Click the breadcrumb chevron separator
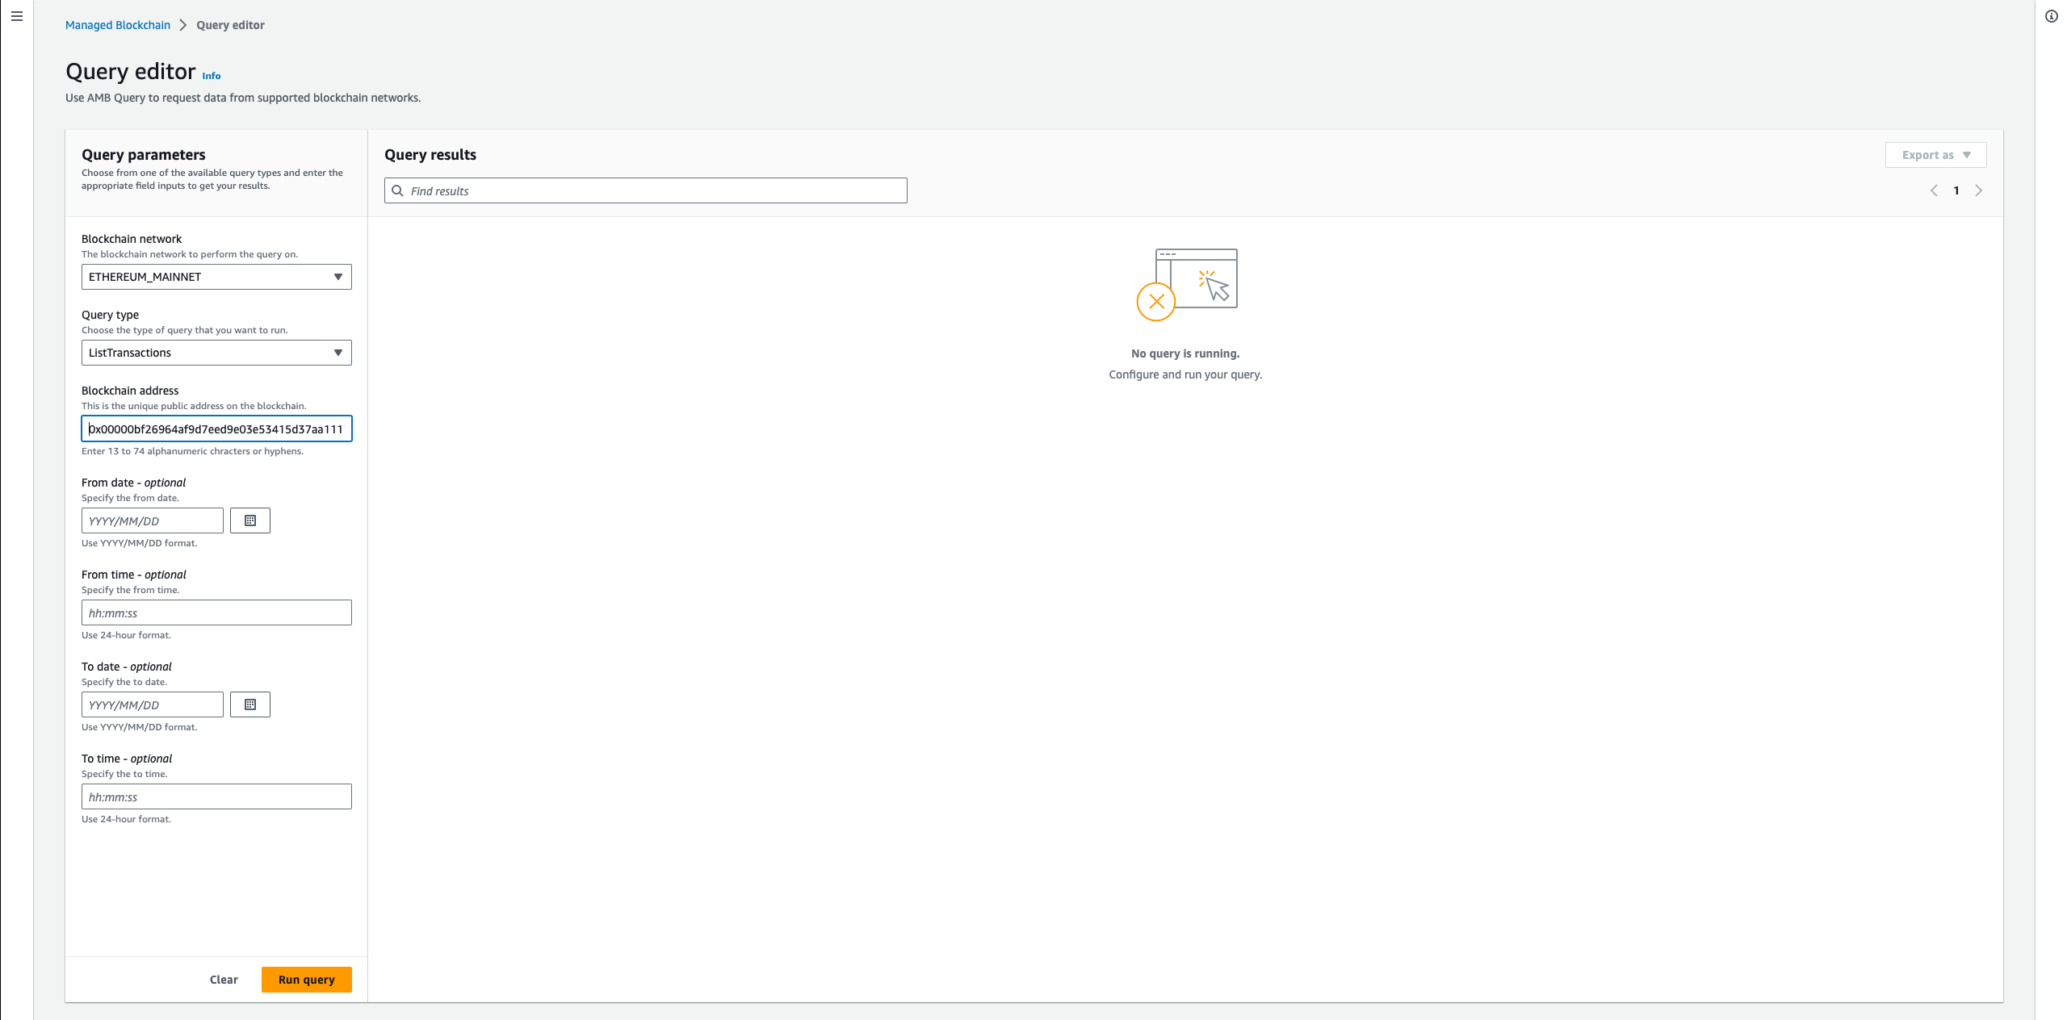The height and width of the screenshot is (1020, 2067). pyautogui.click(x=183, y=25)
